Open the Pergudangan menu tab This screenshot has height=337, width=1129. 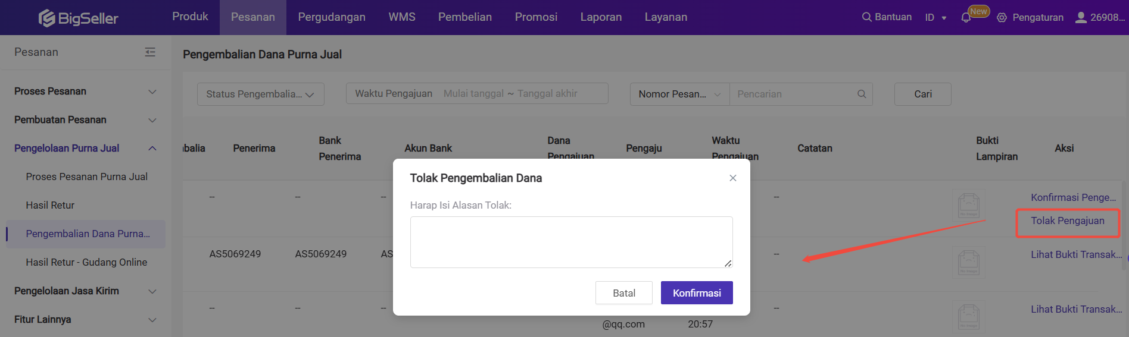(x=332, y=17)
